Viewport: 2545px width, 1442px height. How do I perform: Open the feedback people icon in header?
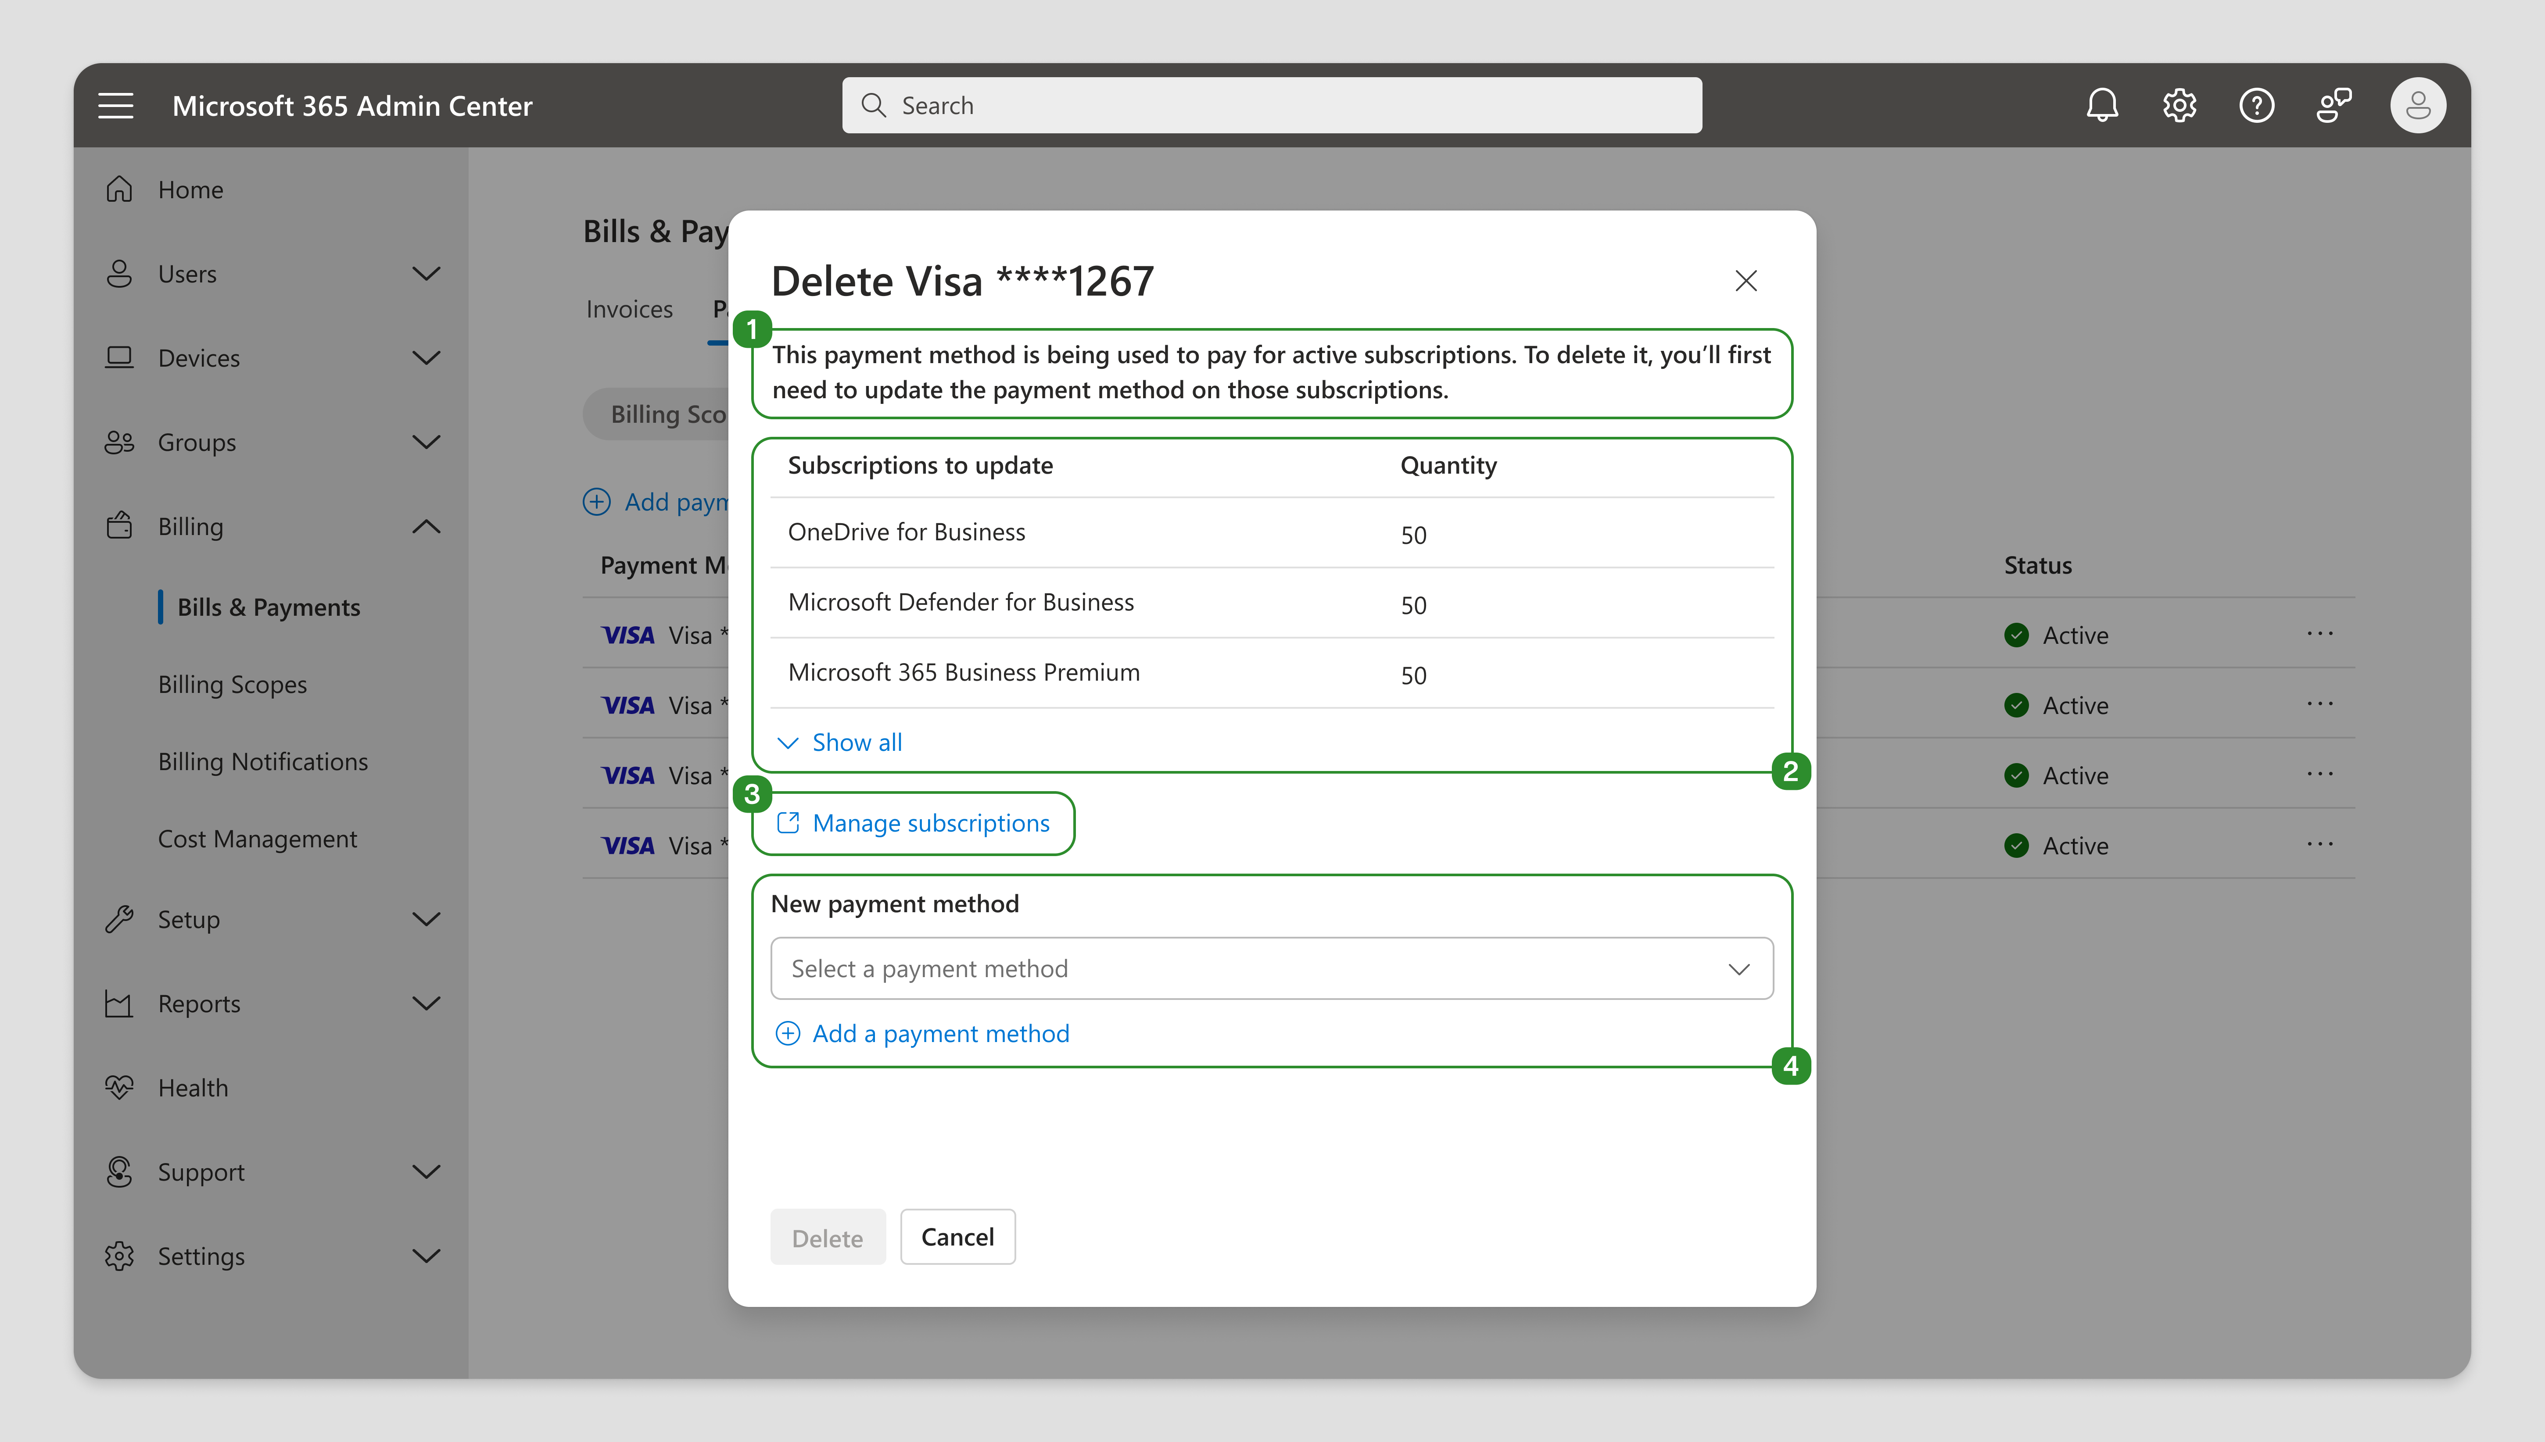point(2333,105)
